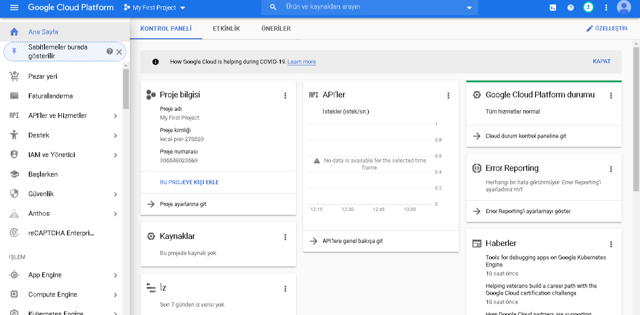Expand Güvenlik submenu chevron
The height and width of the screenshot is (315, 640).
coord(116,195)
